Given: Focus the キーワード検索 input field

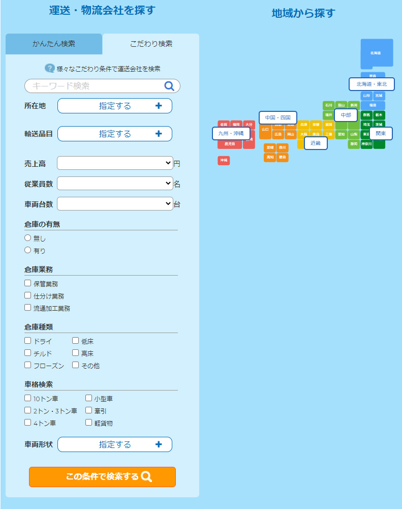Looking at the screenshot, I should point(102,86).
